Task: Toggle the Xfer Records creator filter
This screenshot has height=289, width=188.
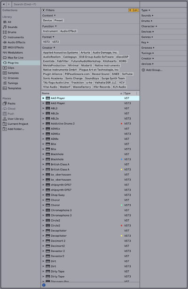Action: (102, 87)
